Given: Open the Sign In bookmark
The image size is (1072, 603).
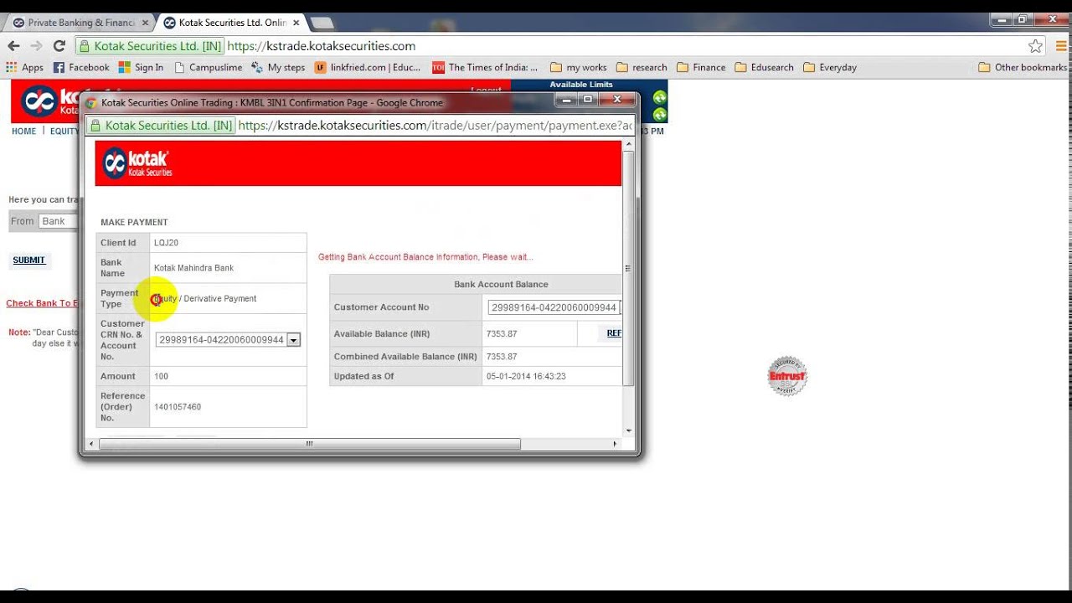Looking at the screenshot, I should coord(141,67).
